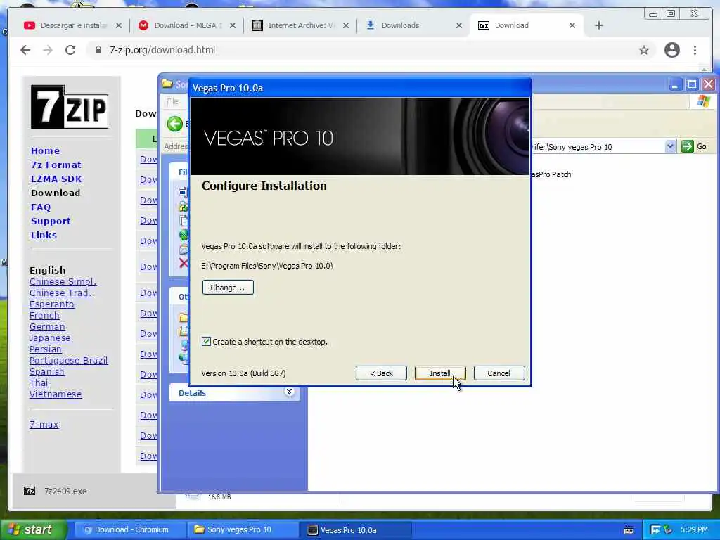Select Portuguese Brazil language link
Viewport: 720px width, 540px height.
68,361
